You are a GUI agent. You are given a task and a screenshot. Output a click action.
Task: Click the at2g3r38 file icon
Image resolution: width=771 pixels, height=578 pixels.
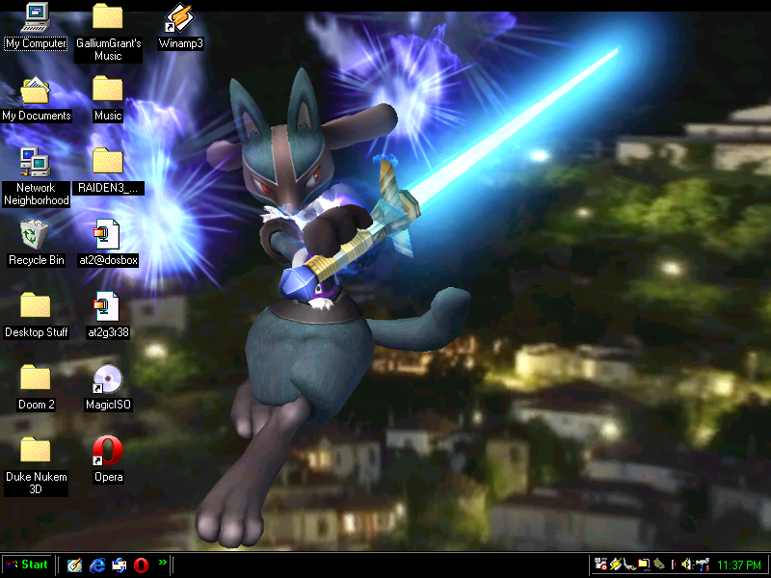pos(108,306)
